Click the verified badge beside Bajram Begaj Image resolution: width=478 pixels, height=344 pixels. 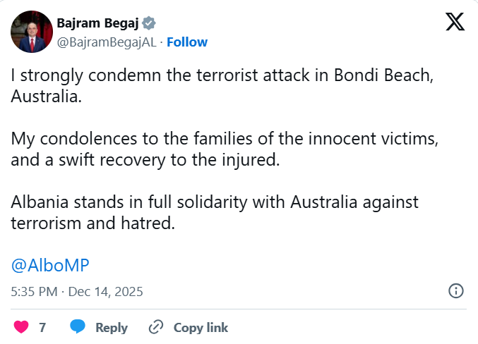pos(150,23)
